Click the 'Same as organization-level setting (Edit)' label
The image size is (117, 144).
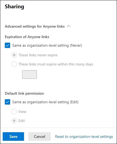(45, 102)
